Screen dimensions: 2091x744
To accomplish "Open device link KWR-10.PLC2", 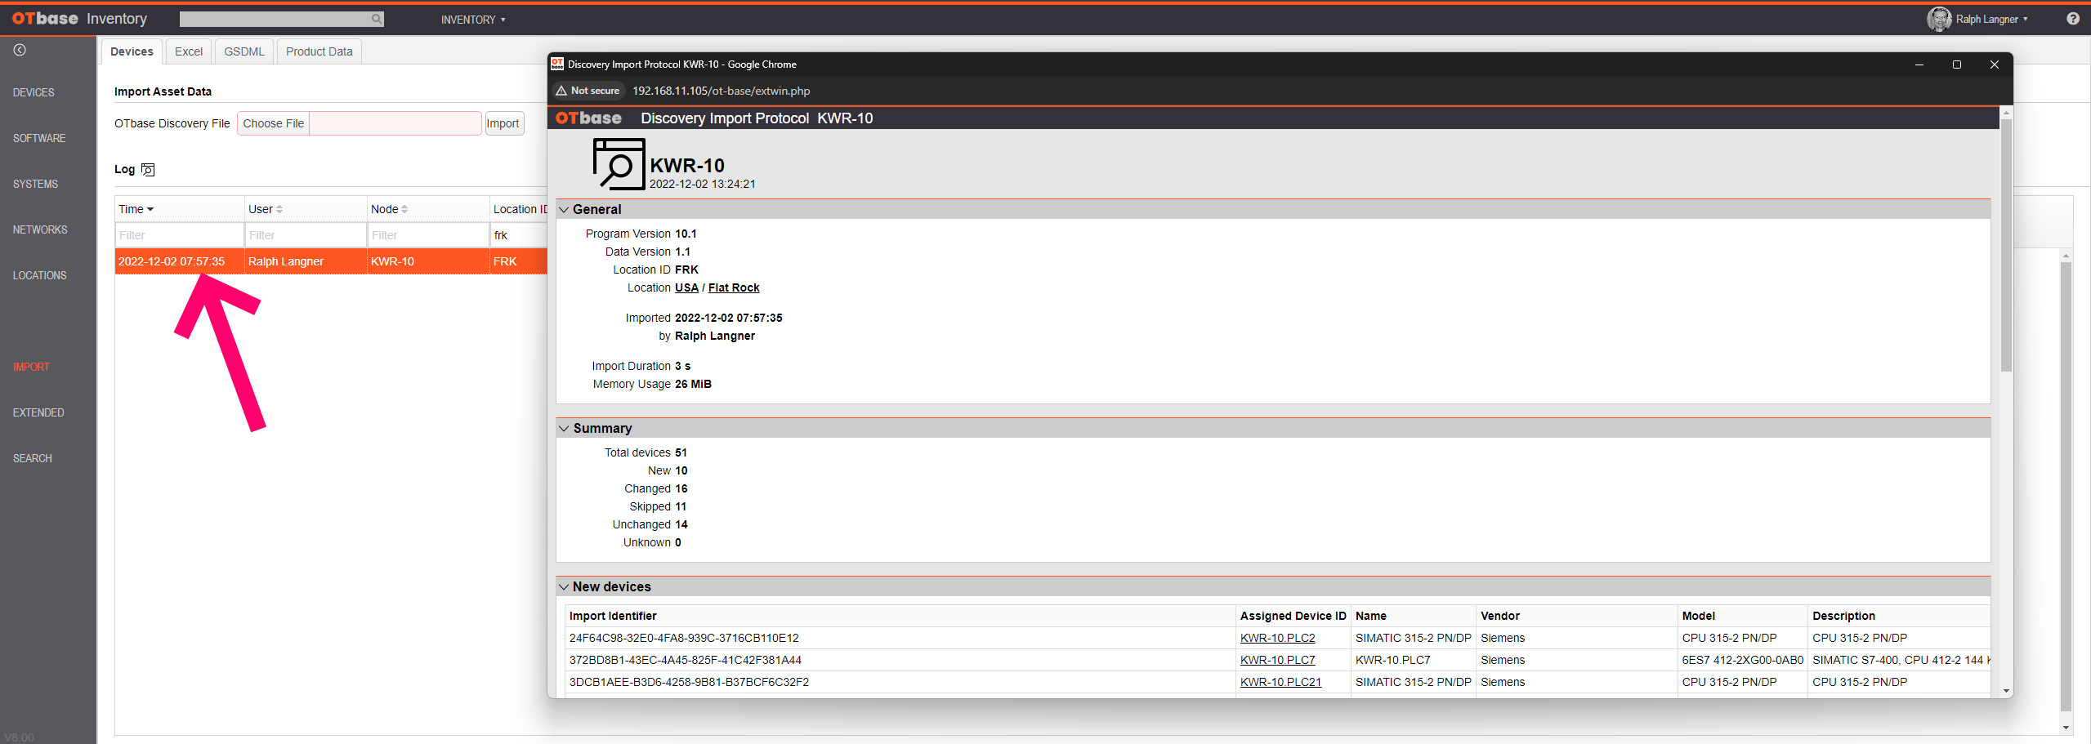I will click(x=1277, y=638).
